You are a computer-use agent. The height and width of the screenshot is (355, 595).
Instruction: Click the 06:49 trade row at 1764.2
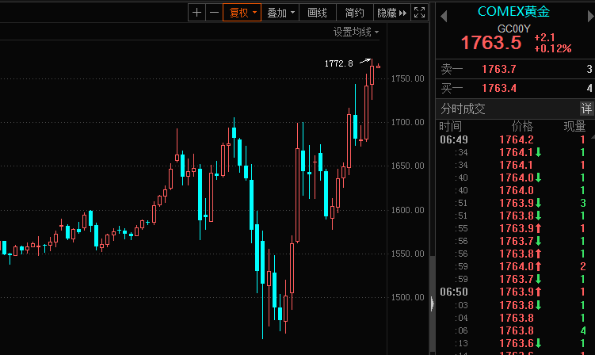(x=515, y=139)
